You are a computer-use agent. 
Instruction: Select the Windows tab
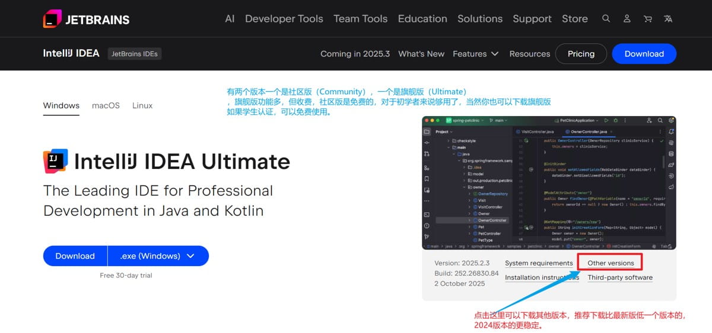pos(61,105)
